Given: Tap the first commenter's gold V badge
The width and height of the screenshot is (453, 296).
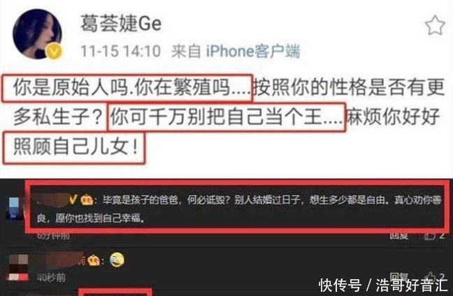Looking at the screenshot, I should click(x=73, y=200).
